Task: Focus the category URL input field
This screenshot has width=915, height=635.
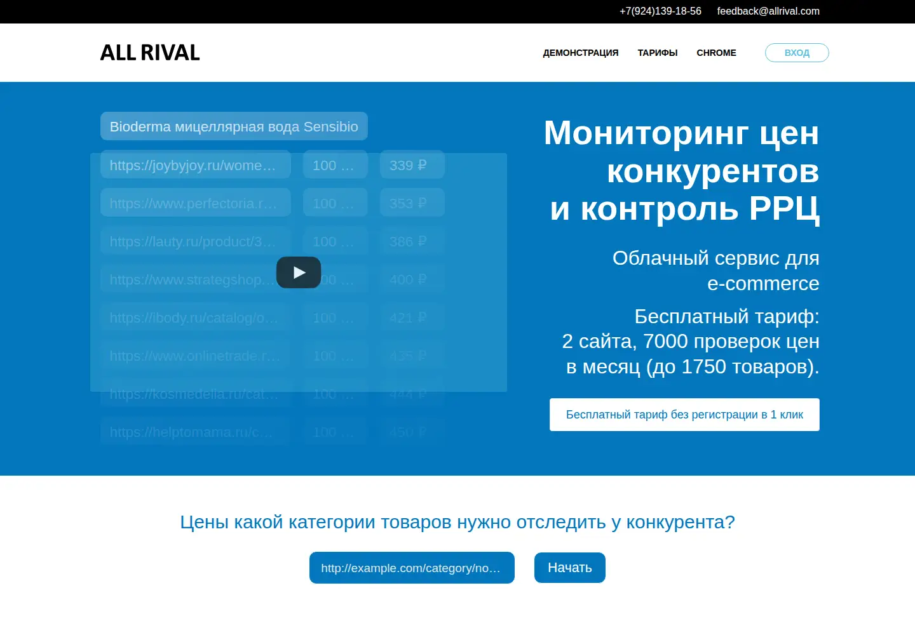Action: click(x=412, y=568)
